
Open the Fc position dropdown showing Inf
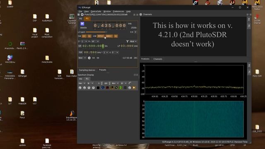pos(95,41)
